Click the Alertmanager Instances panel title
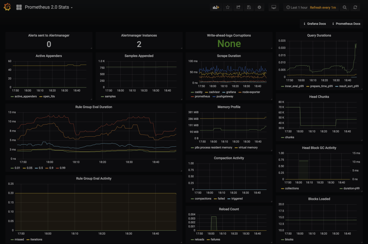Image resolution: width=368 pixels, height=244 pixels. (139, 36)
